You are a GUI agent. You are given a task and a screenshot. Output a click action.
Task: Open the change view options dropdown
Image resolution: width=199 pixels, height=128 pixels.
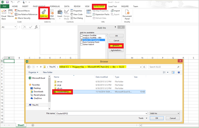(x=168, y=72)
